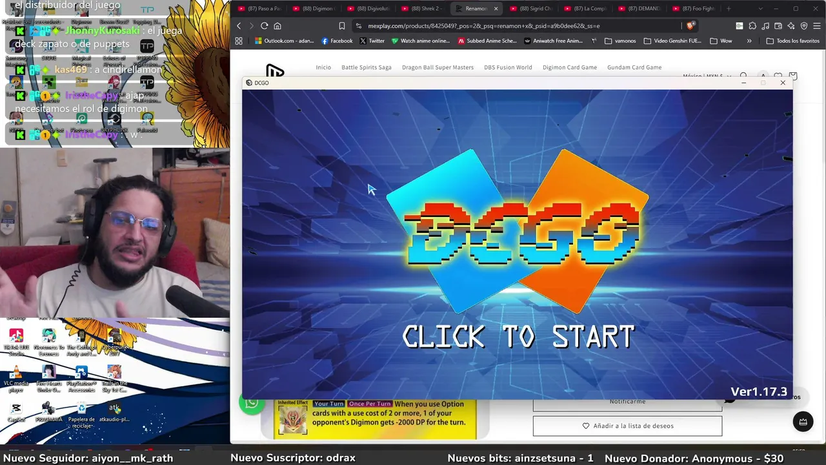Viewport: 826px width, 465px height.
Task: Open the Gundam Card Game menu item
Action: coord(634,67)
